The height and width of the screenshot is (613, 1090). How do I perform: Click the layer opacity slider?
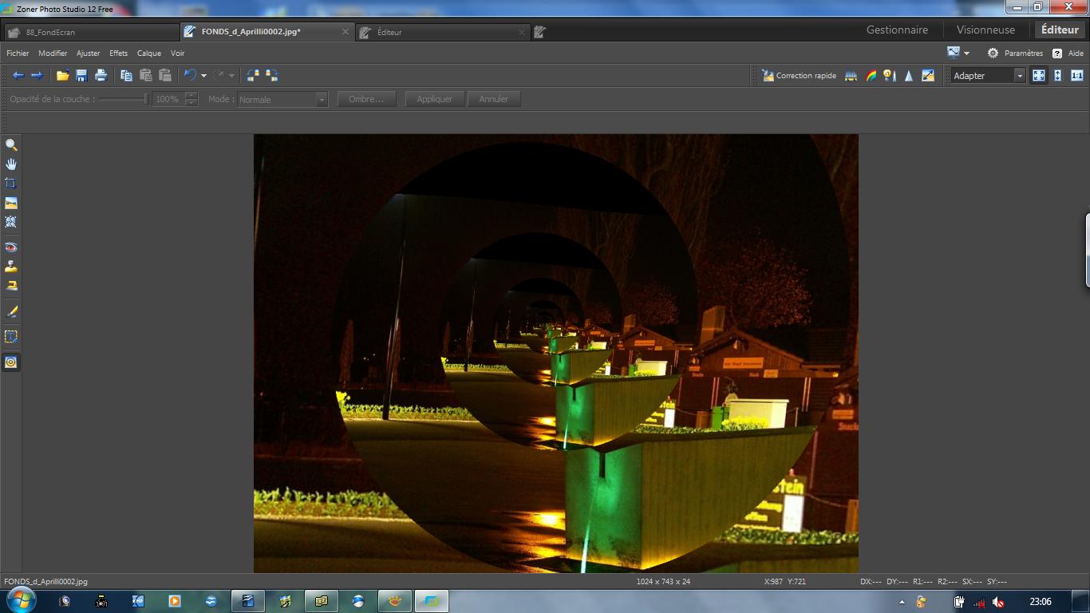point(124,99)
